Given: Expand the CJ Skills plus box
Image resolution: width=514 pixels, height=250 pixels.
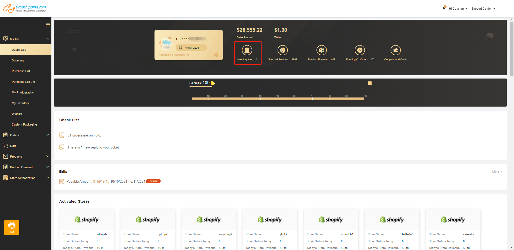Looking at the screenshot, I should point(370,83).
